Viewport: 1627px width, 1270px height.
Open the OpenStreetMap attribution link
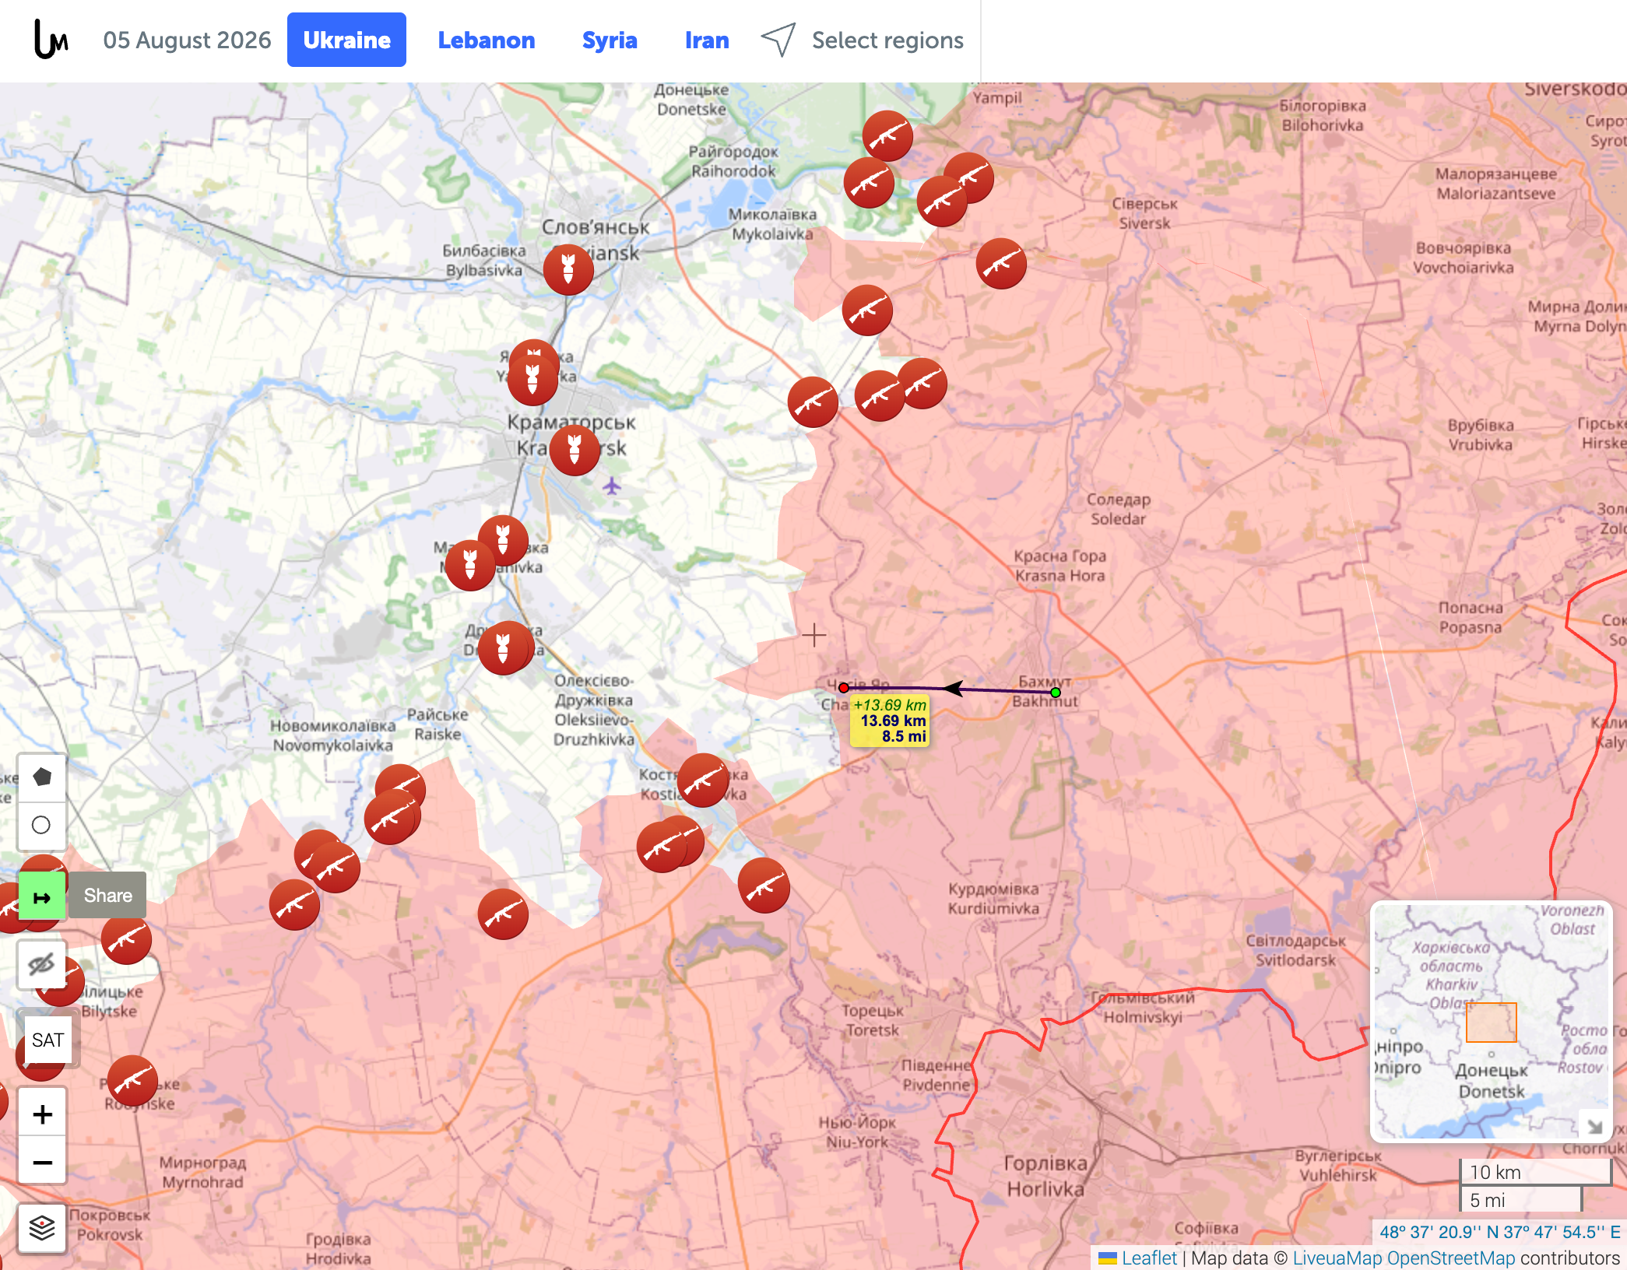click(1451, 1258)
